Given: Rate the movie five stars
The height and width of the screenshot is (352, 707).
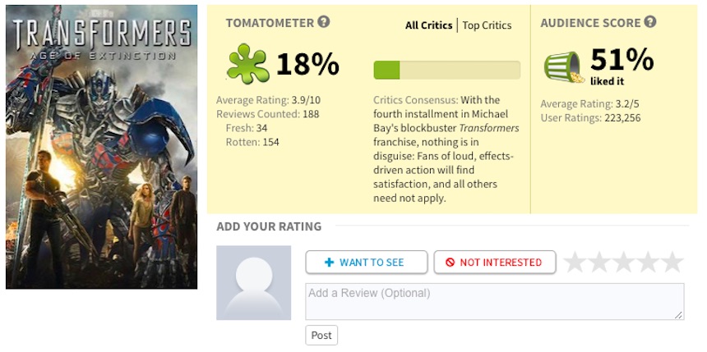Looking at the screenshot, I should coord(672,262).
